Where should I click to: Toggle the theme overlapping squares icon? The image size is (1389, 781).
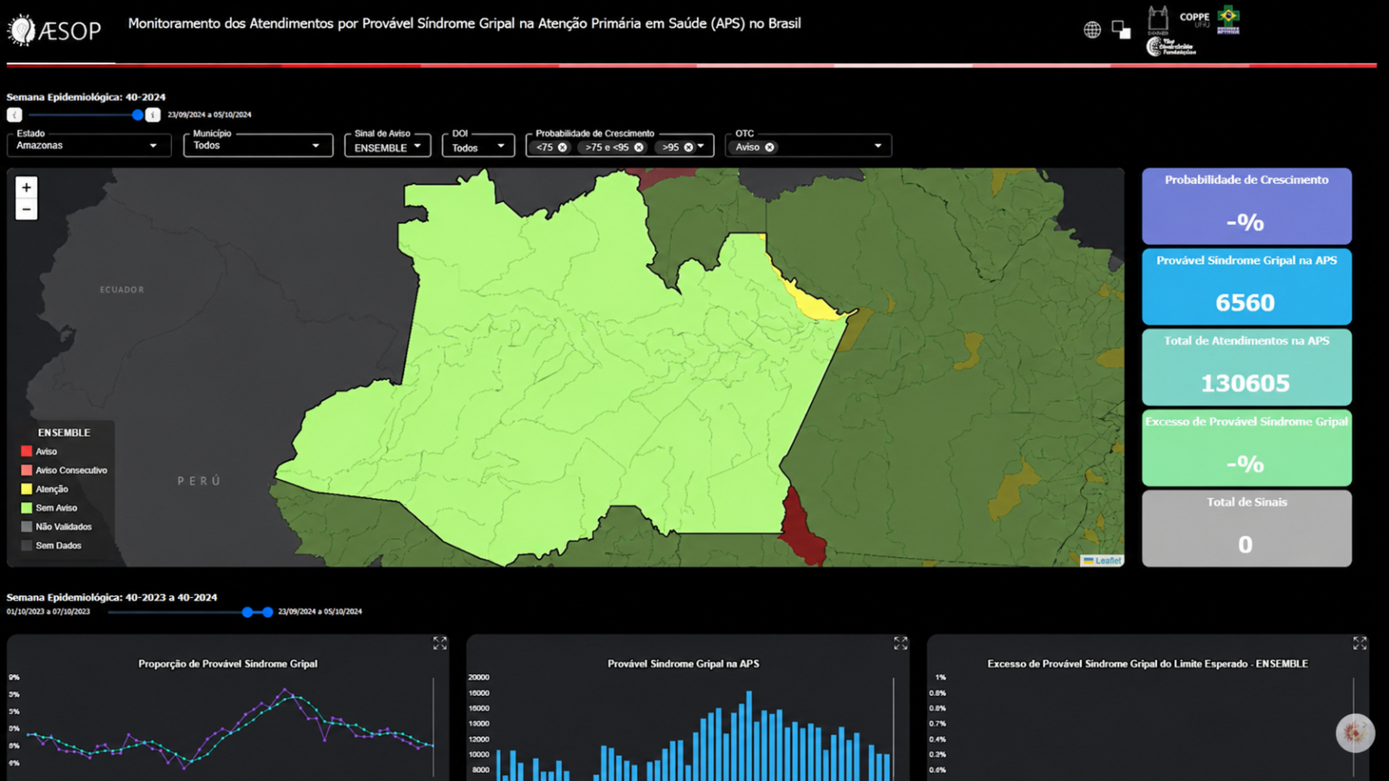tap(1122, 30)
